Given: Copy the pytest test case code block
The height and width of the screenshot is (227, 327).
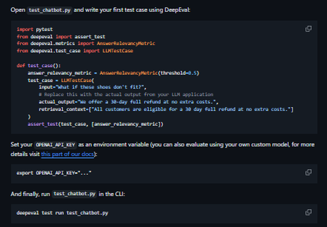Looking at the screenshot, I should point(308,29).
